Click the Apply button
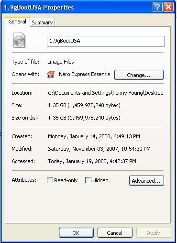This screenshot has height=243, width=177. pos(154,233)
